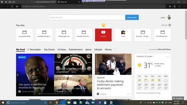Click the taskbar microphone icon
Viewport: 187px width, 105px height.
[x=45, y=102]
